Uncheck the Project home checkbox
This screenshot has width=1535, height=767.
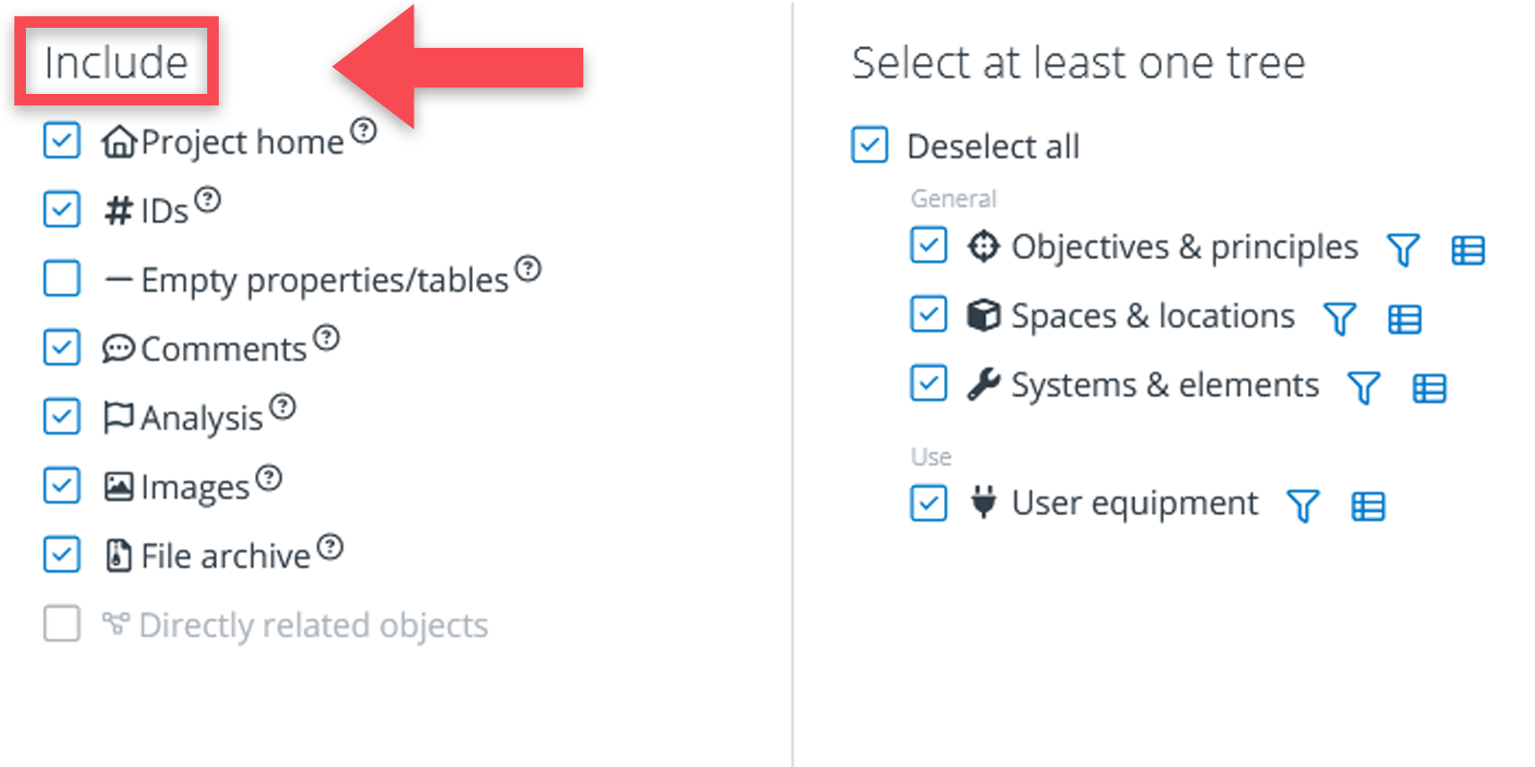click(x=62, y=141)
